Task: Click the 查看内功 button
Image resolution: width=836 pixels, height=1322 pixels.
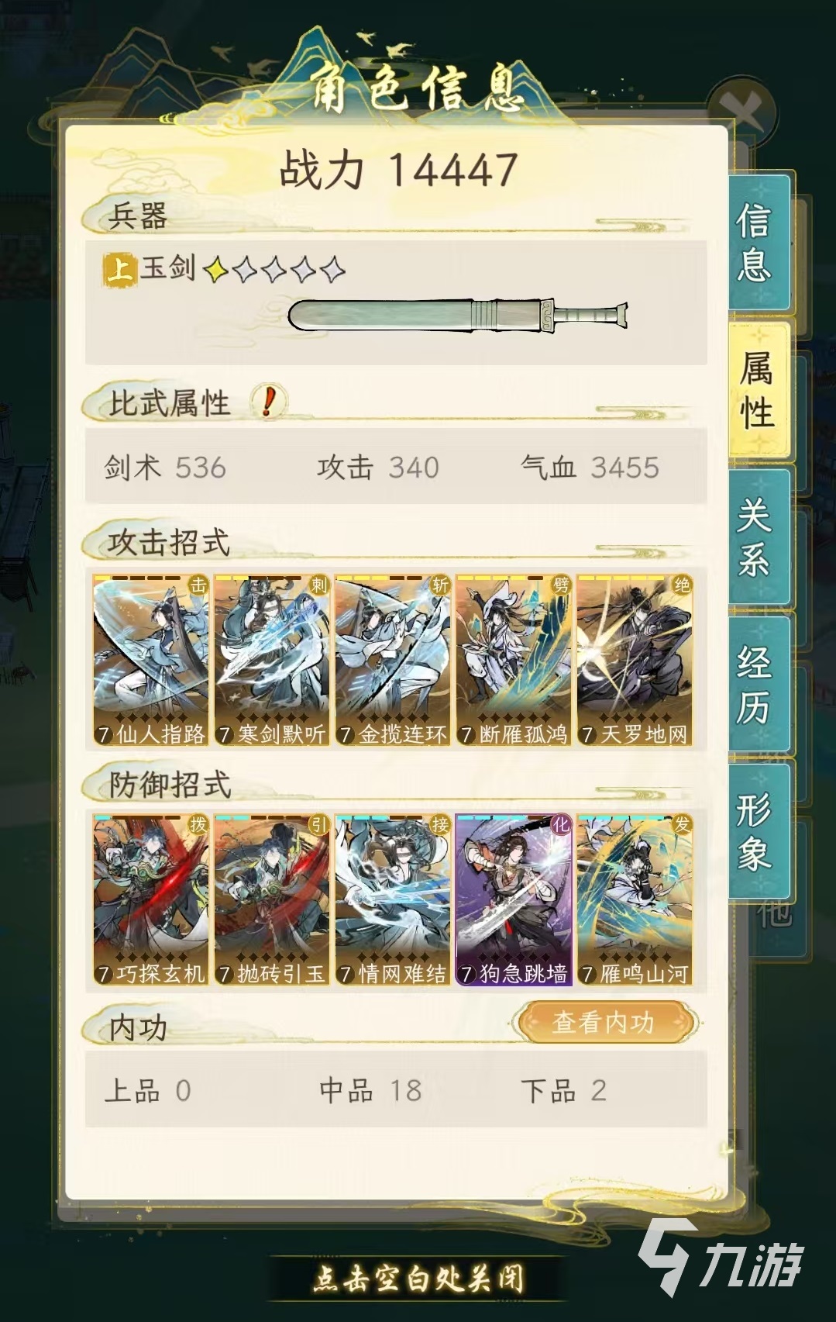Action: [x=604, y=1023]
